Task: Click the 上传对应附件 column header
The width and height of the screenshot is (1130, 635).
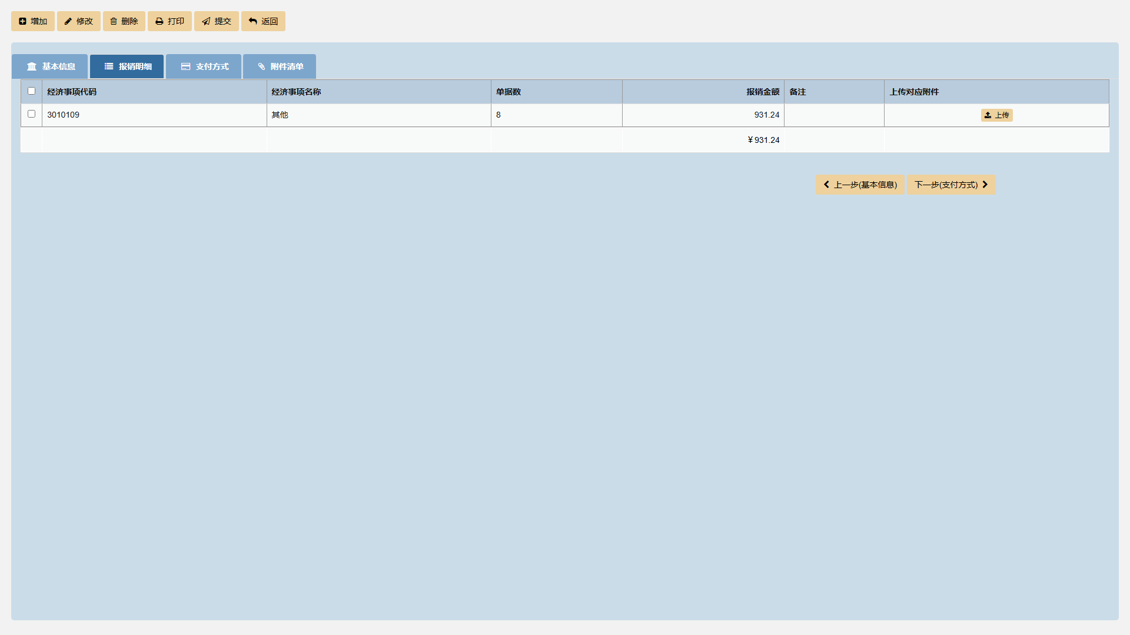Action: coord(996,92)
